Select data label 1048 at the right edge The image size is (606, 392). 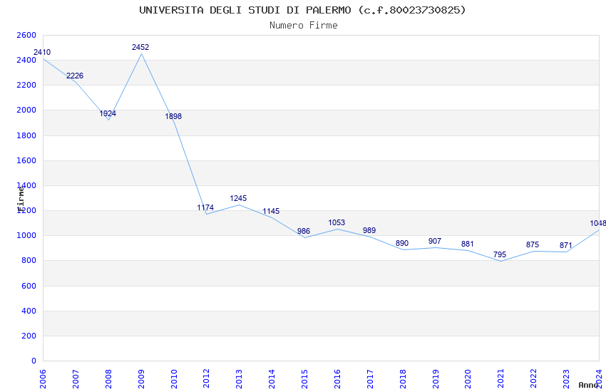(598, 224)
